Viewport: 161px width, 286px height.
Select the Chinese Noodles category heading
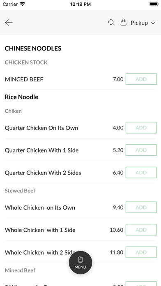33,48
